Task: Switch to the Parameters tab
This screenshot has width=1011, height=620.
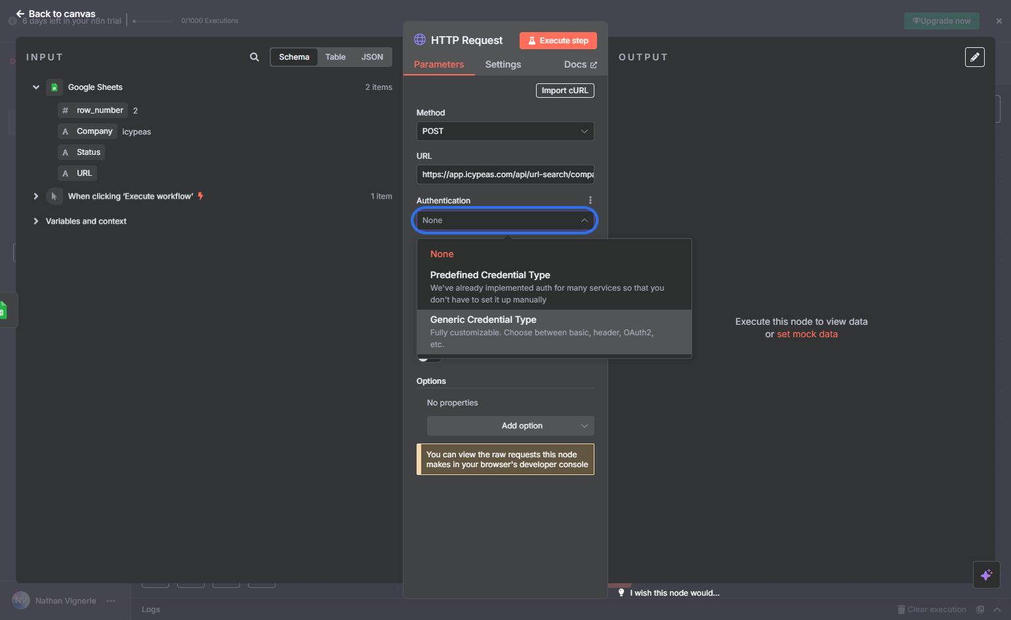Action: click(x=439, y=64)
